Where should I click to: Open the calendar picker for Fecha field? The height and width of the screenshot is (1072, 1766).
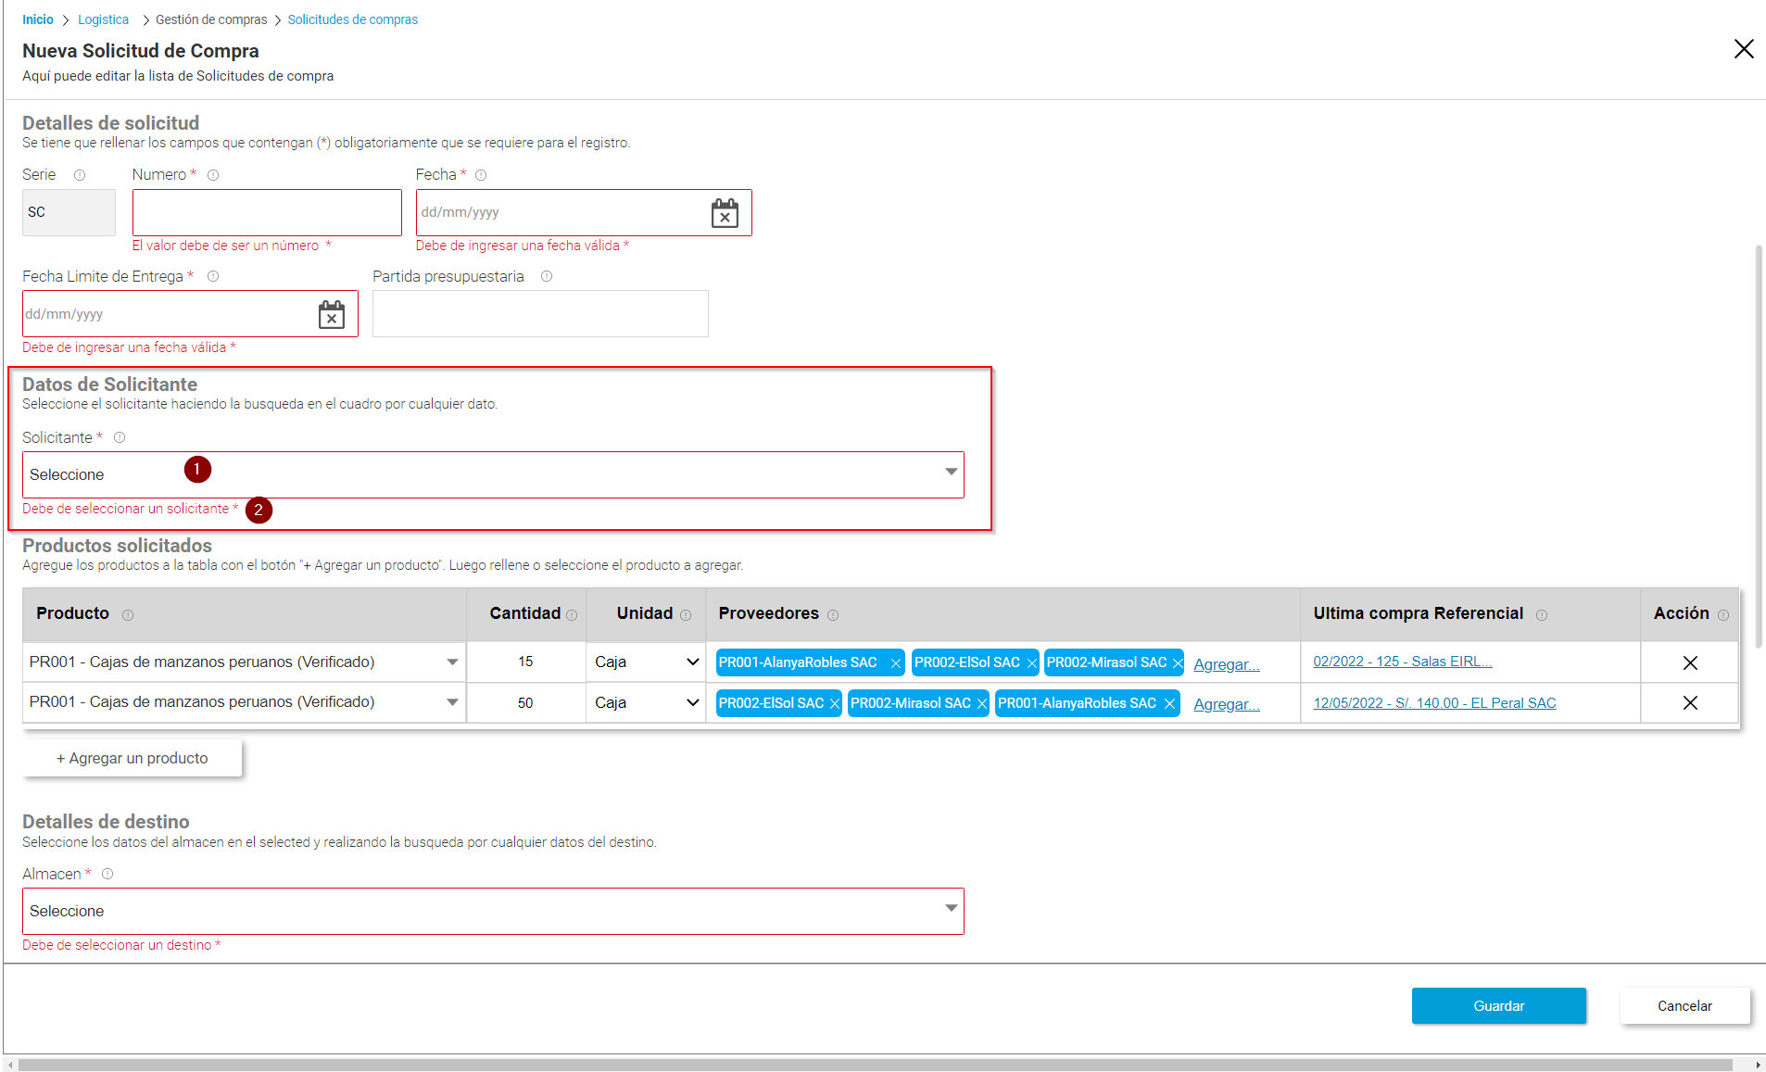(725, 212)
